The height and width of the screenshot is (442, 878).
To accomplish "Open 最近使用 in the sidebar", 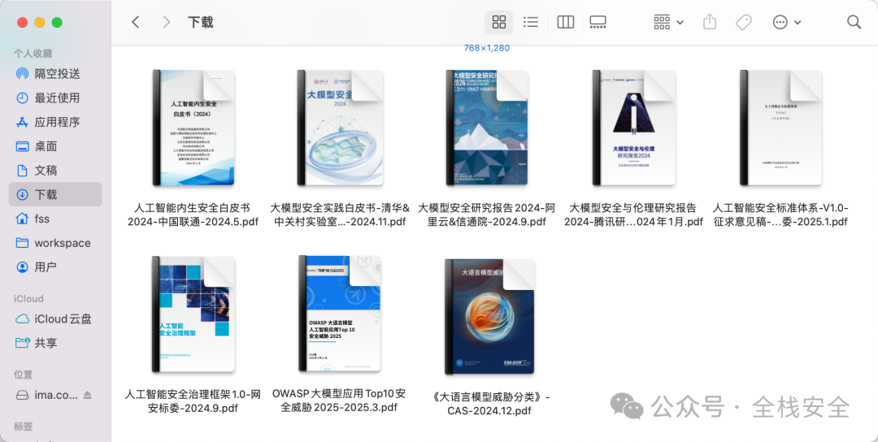I will (x=55, y=97).
